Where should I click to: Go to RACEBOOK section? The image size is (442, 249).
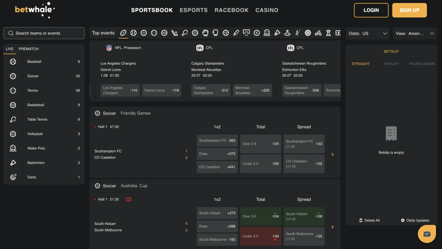(x=231, y=10)
